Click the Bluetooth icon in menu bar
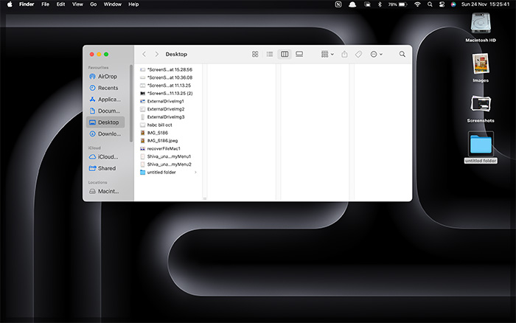The width and height of the screenshot is (516, 323). (380, 4)
